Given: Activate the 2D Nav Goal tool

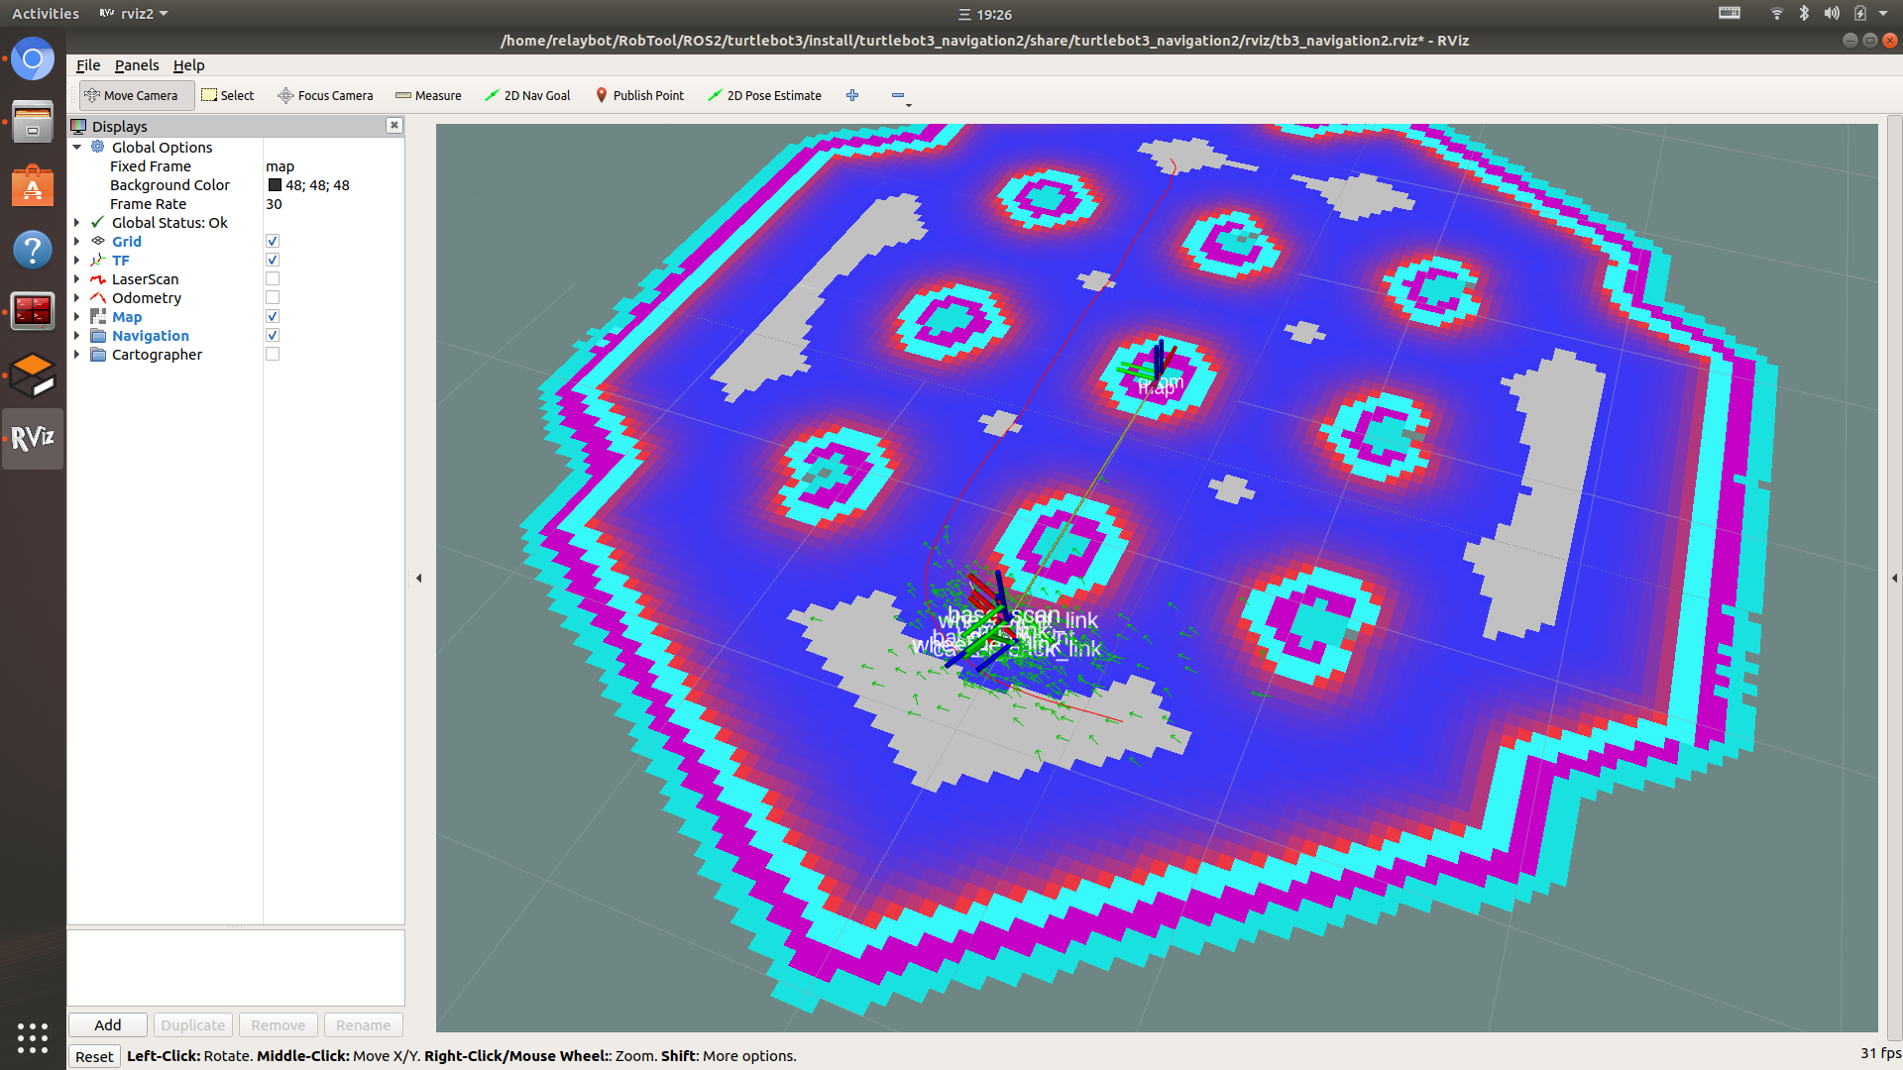Looking at the screenshot, I should point(527,95).
